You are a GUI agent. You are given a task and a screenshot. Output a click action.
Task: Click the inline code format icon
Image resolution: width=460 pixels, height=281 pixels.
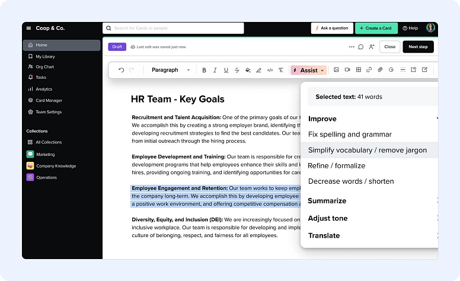pyautogui.click(x=270, y=70)
